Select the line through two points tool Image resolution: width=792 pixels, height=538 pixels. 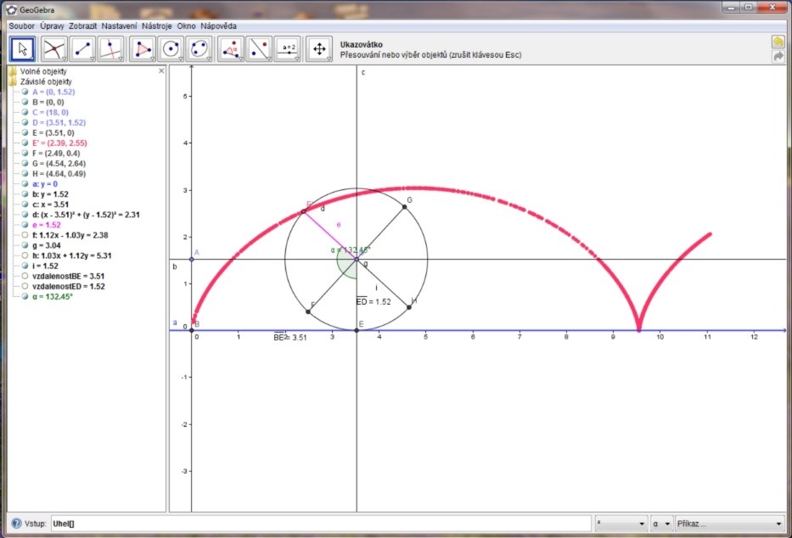(x=82, y=49)
